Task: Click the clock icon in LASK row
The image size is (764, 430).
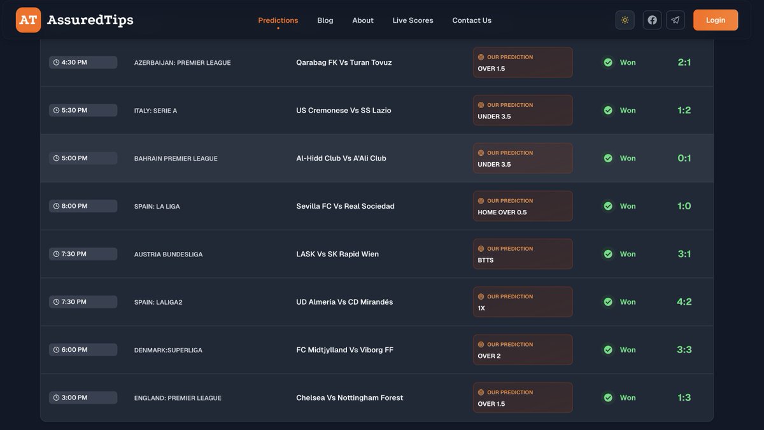Action: point(56,254)
